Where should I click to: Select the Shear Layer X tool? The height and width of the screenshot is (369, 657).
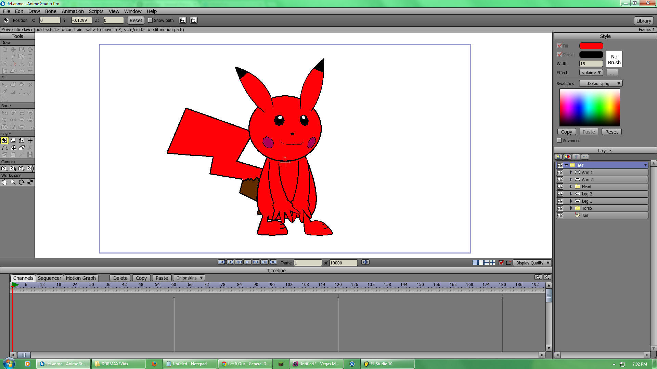click(x=22, y=148)
